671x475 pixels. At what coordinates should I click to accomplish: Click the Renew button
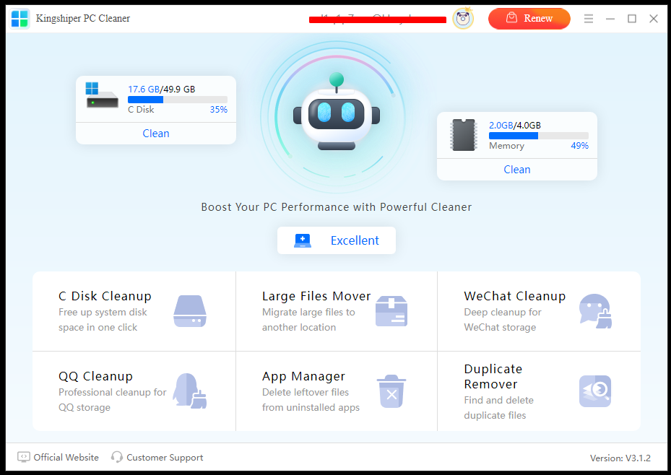pos(529,18)
